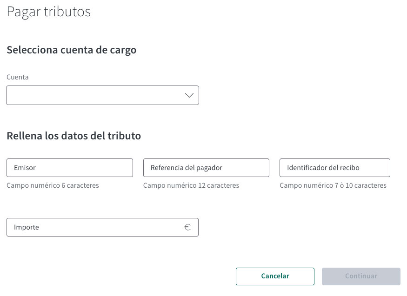Click the empty Cuenta selection box
This screenshot has height=296, width=407.
point(93,95)
